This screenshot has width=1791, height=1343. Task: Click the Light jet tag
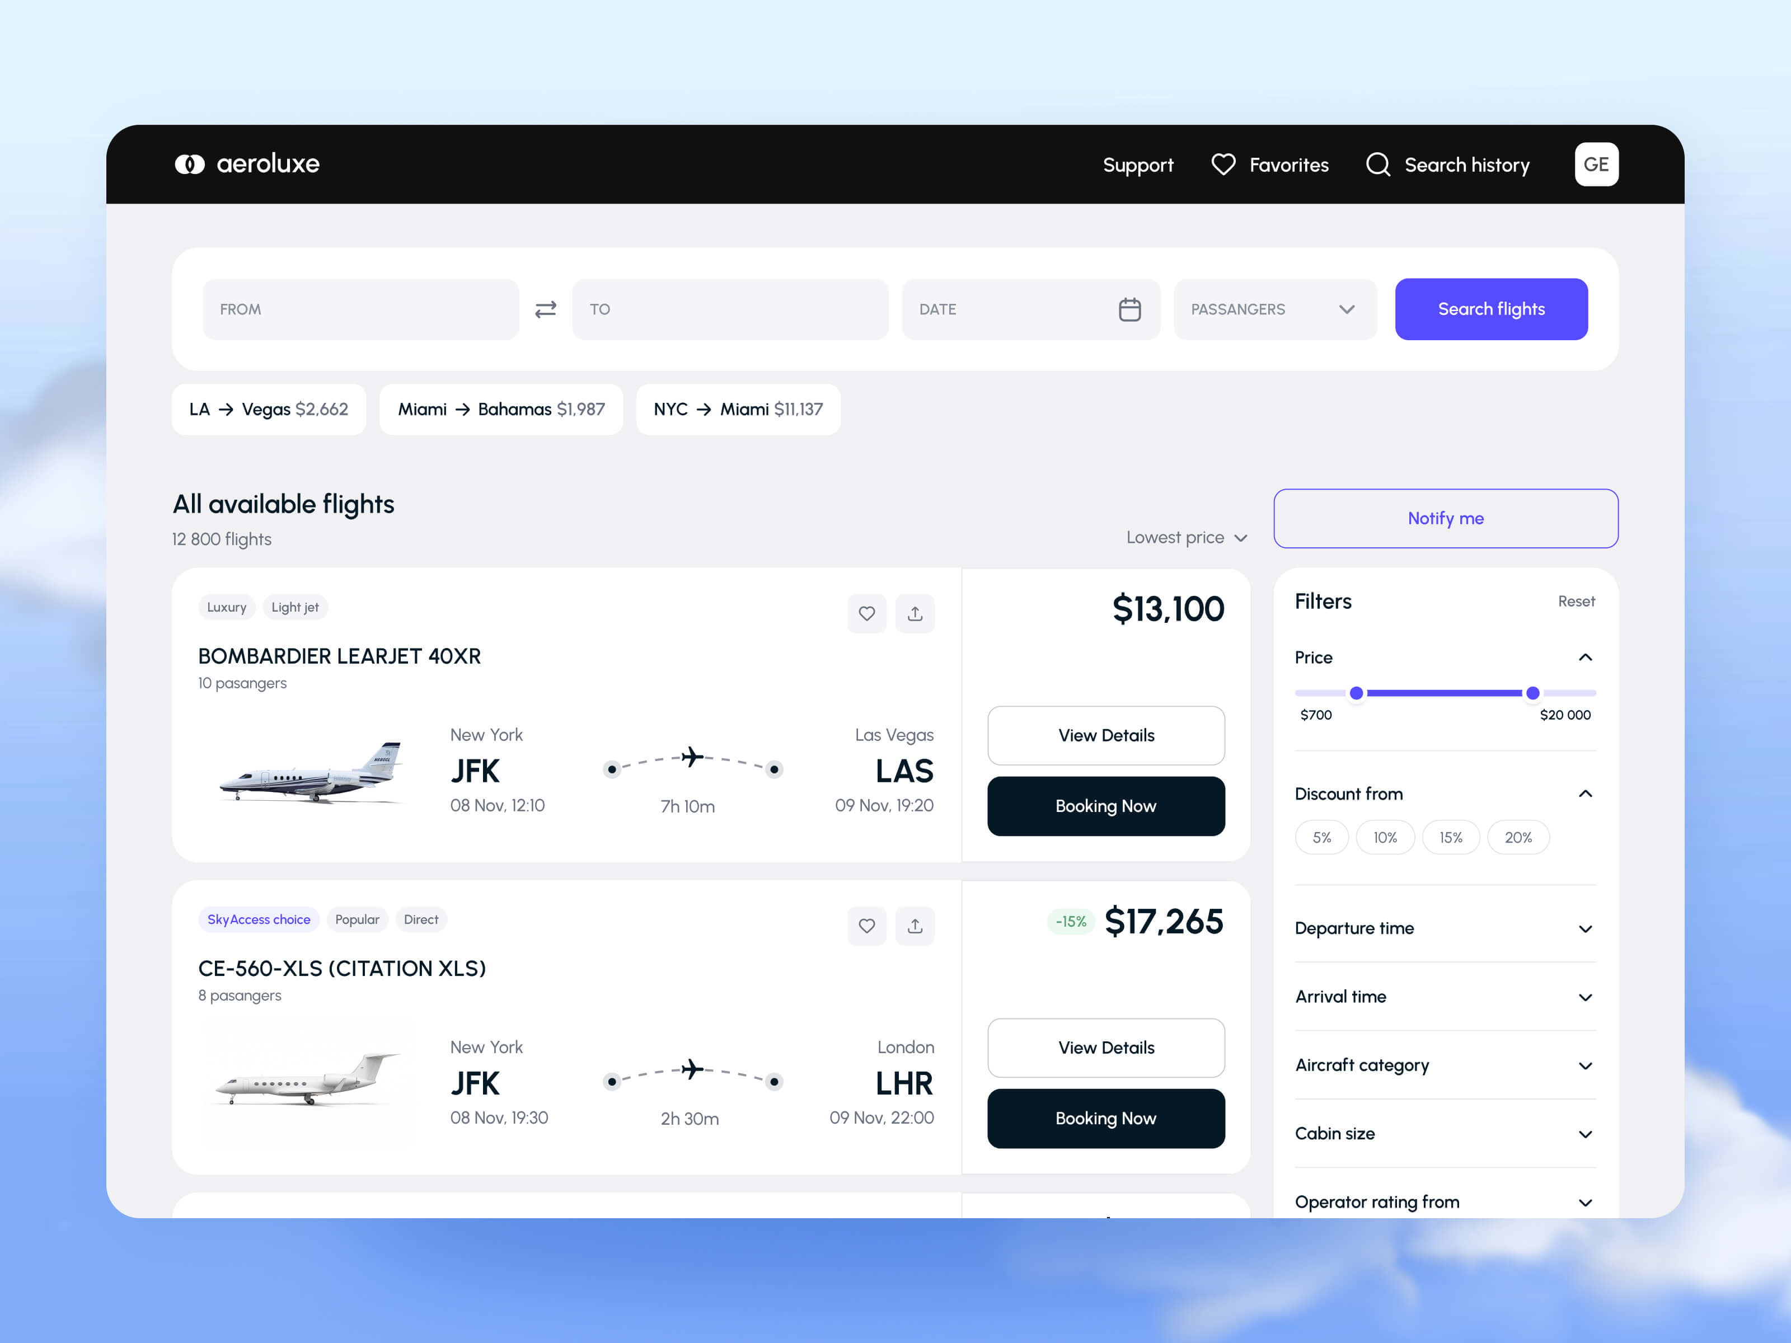click(295, 607)
